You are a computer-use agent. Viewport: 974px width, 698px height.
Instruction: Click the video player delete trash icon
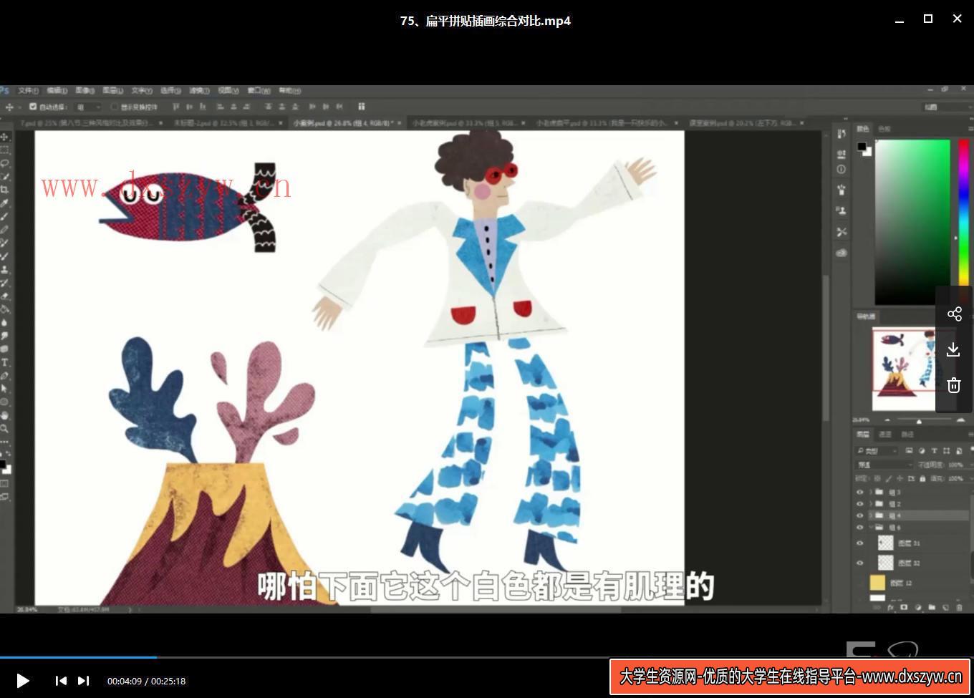pos(954,385)
